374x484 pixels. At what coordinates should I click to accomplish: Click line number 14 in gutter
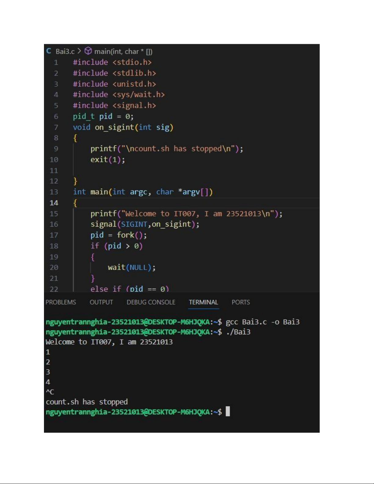tap(54, 203)
